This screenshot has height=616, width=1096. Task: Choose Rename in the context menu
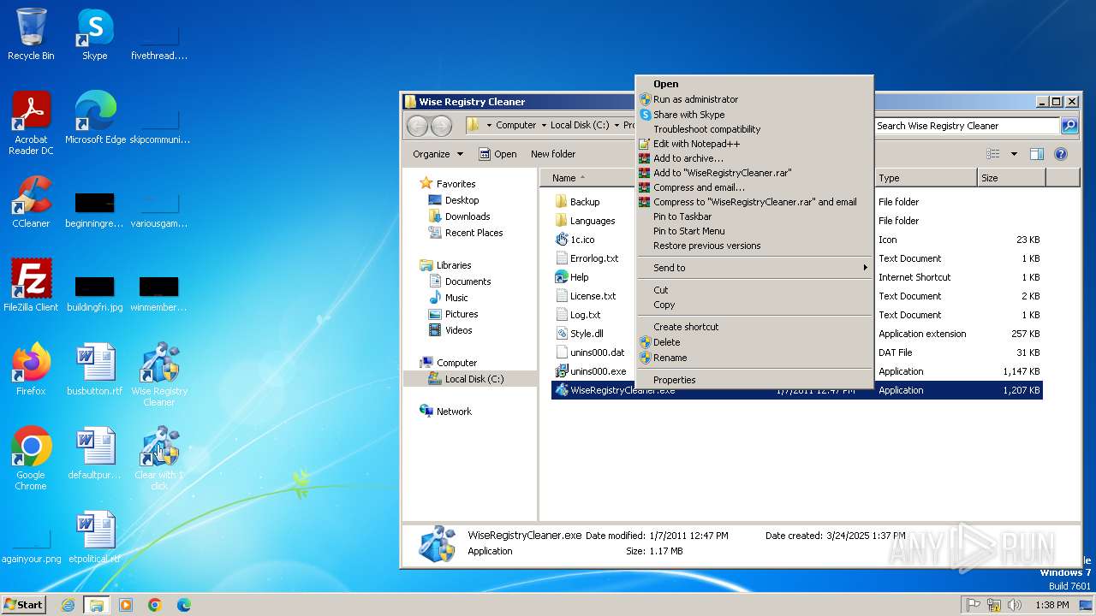tap(754, 358)
